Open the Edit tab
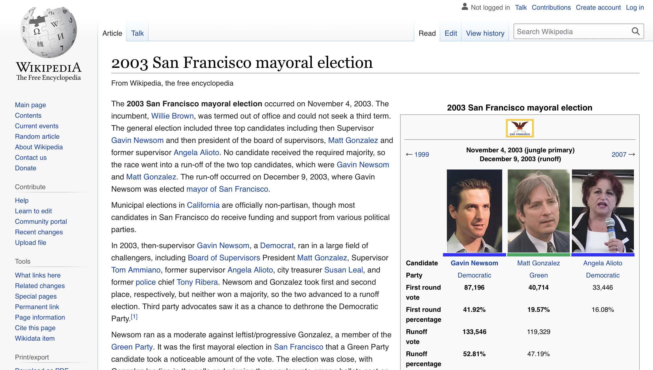Screen dimensions: 653x370 coord(451,33)
